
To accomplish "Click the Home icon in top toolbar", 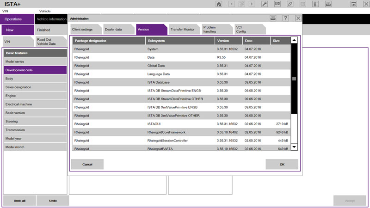I will coord(219,4).
